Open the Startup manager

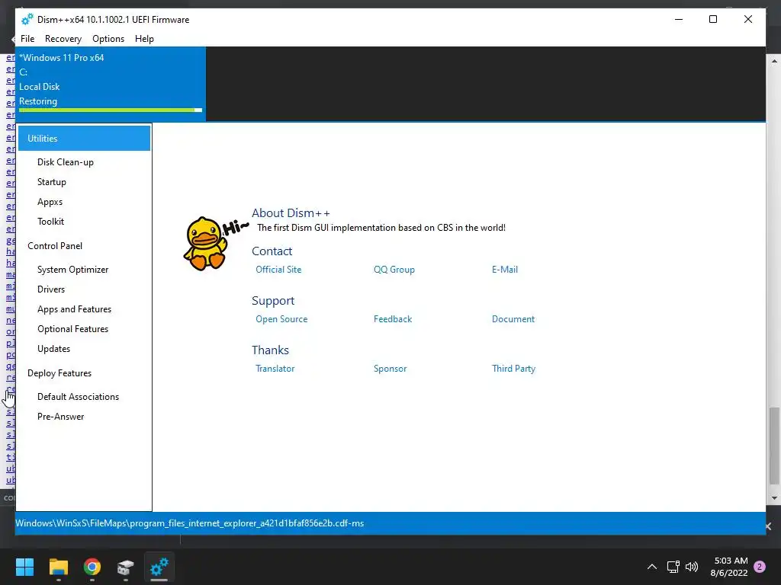[52, 182]
